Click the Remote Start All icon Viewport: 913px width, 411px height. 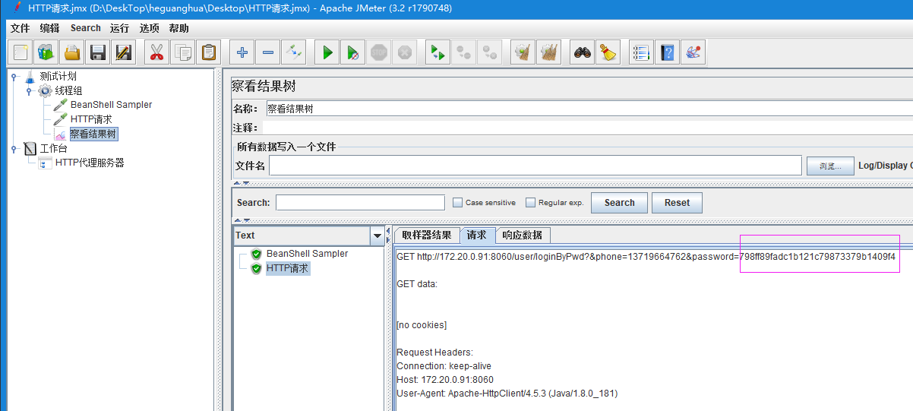coord(438,52)
